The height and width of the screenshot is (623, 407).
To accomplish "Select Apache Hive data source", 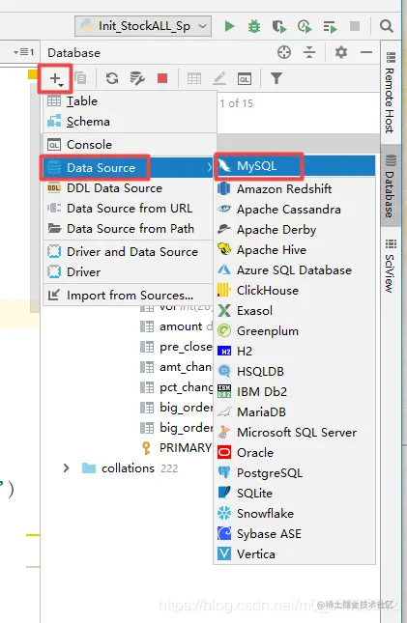I will pos(295,249).
